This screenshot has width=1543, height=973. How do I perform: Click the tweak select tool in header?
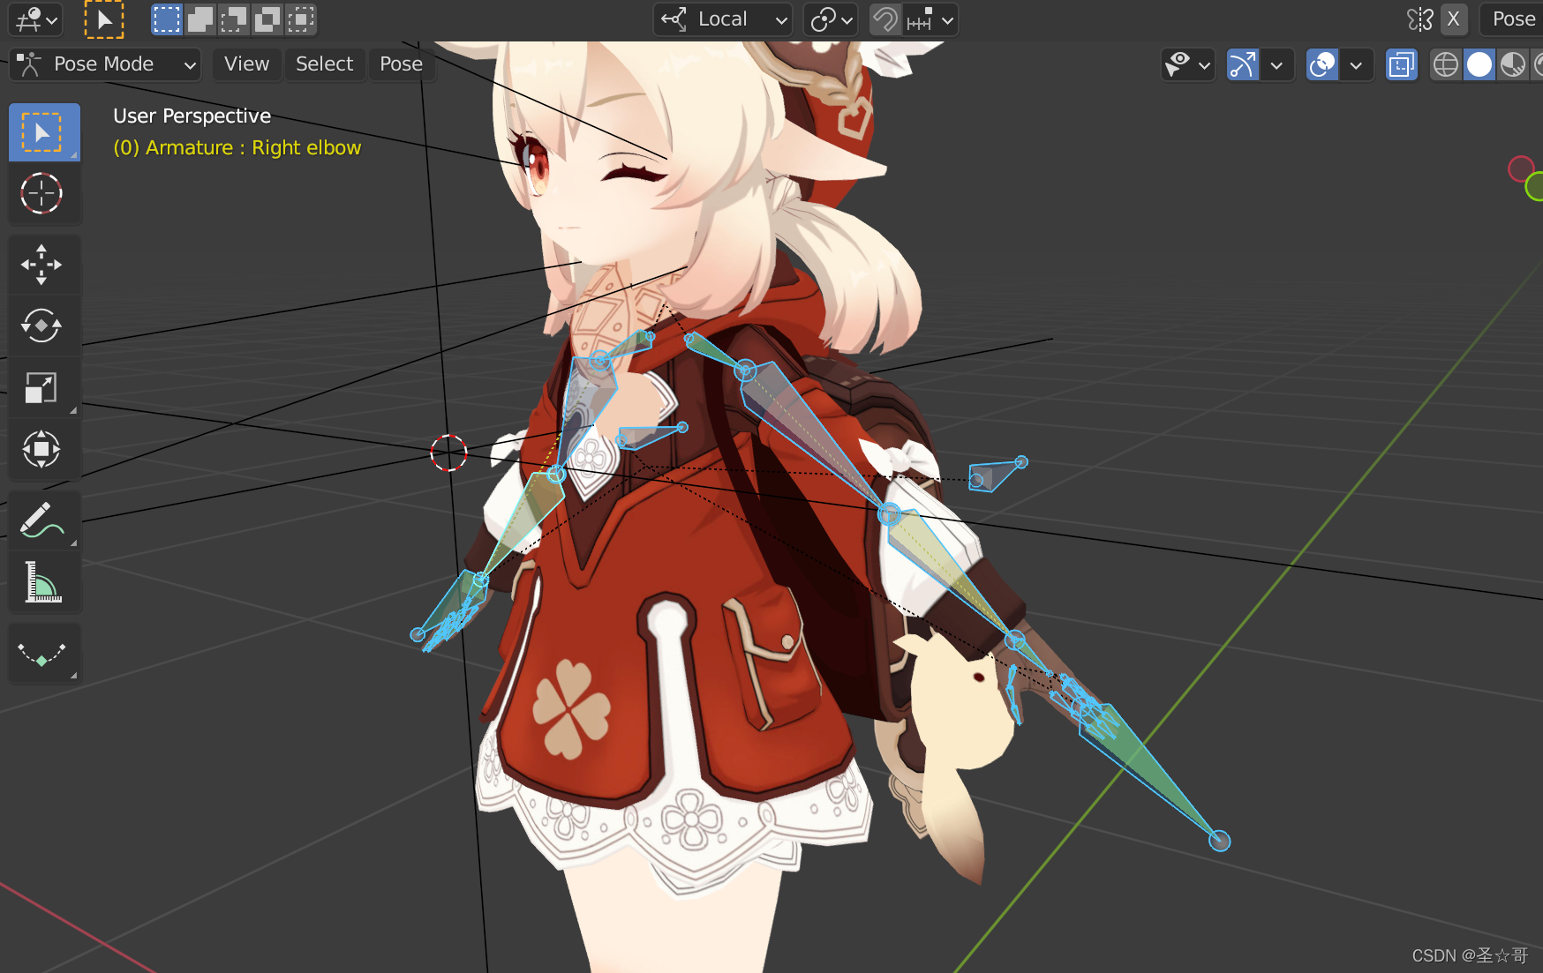(104, 19)
